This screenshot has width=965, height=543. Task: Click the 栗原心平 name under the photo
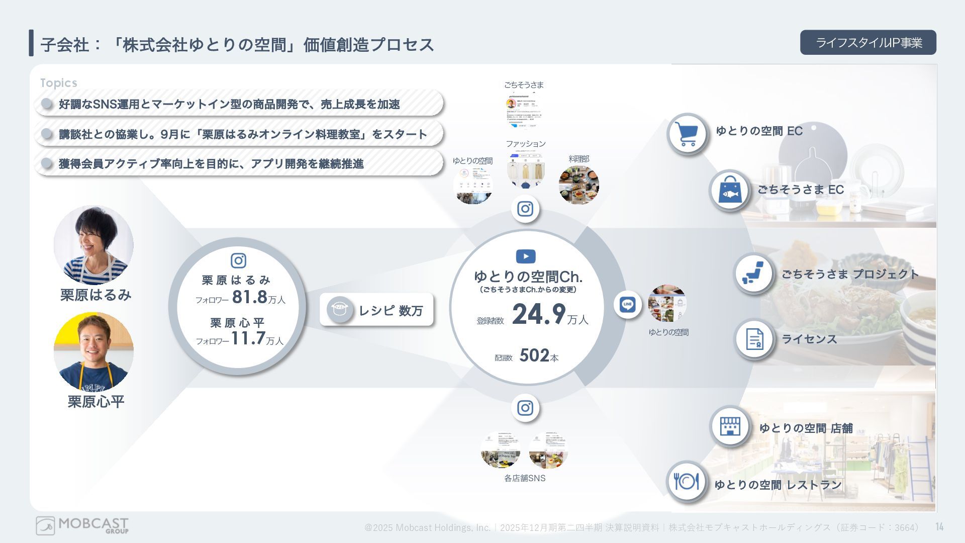[95, 402]
